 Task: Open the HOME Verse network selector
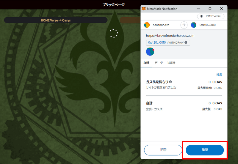click(x=211, y=16)
